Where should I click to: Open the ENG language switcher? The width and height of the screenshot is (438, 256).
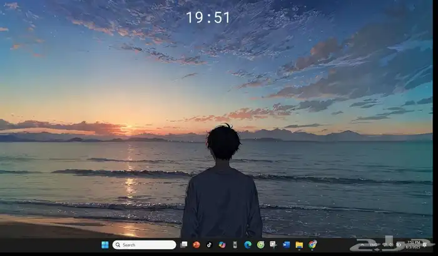374,245
